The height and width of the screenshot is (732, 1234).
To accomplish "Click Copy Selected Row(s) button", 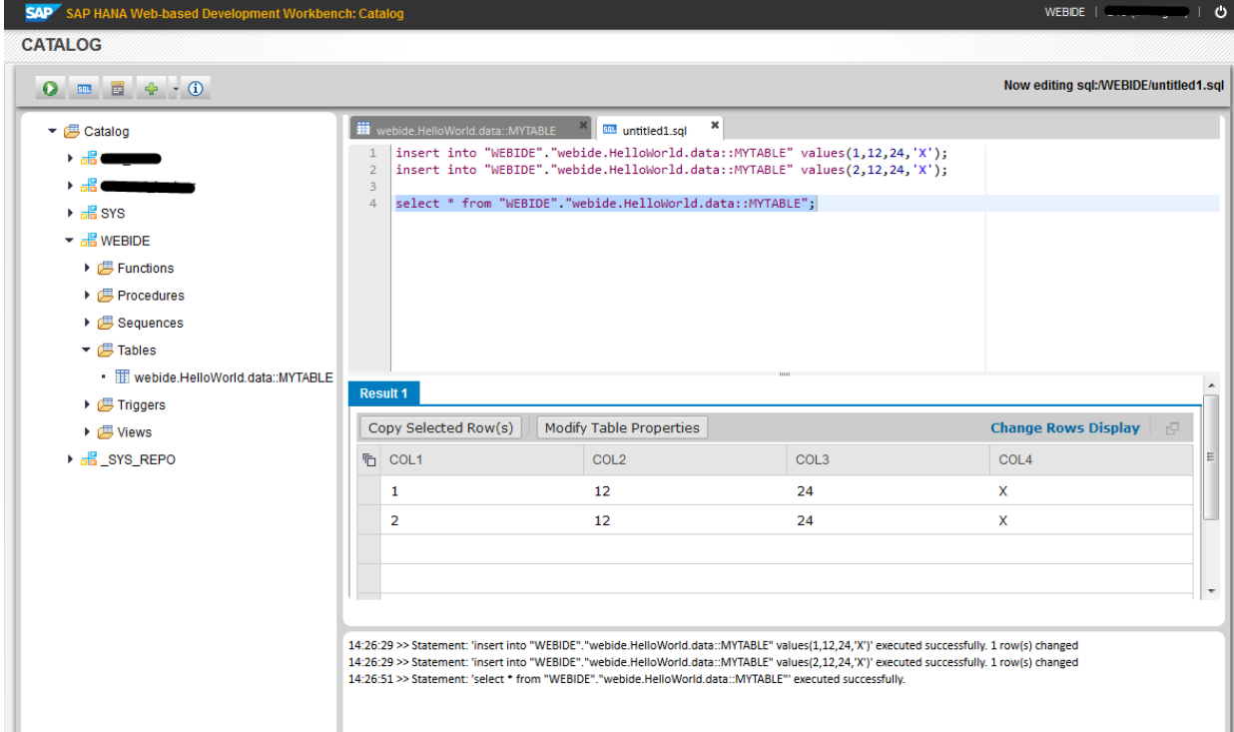I will pyautogui.click(x=440, y=427).
